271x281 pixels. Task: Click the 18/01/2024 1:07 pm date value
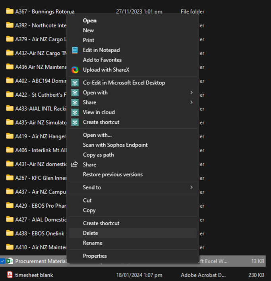coord(139,275)
